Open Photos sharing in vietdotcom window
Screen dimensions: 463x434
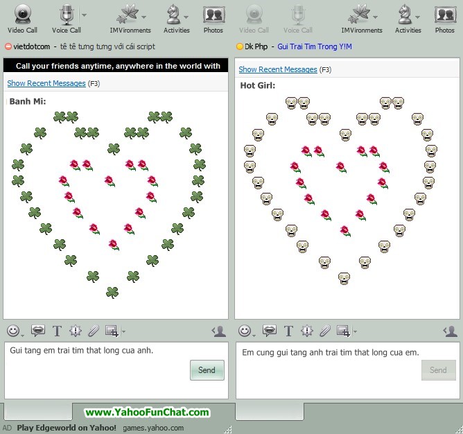point(213,18)
